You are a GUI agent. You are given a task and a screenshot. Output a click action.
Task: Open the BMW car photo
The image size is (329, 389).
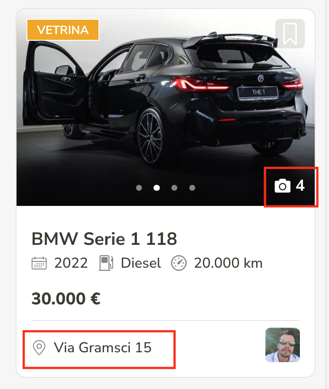coord(166,107)
